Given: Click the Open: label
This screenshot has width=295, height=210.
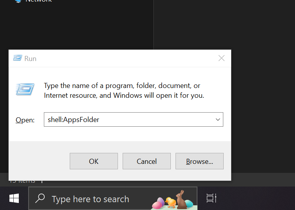Looking at the screenshot, I should click(x=25, y=120).
